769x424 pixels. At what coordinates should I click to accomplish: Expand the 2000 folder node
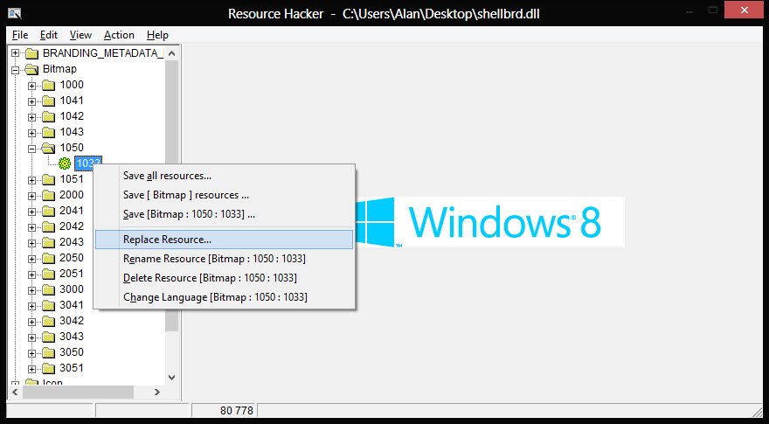(31, 196)
